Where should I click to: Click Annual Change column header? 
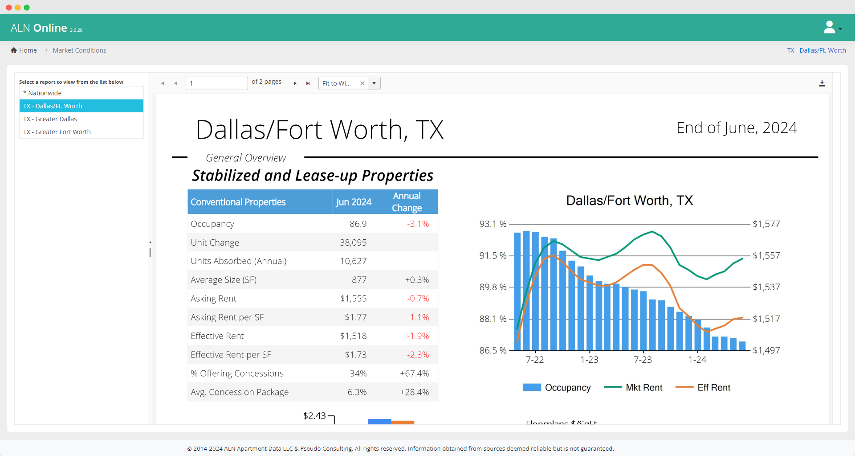click(407, 202)
